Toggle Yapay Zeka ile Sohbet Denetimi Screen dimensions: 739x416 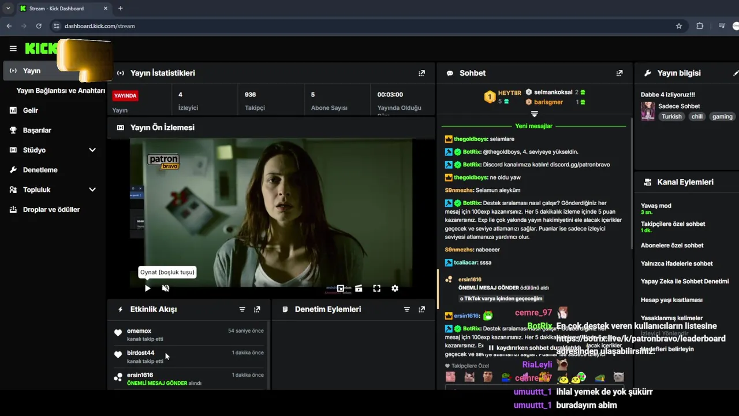(x=685, y=281)
